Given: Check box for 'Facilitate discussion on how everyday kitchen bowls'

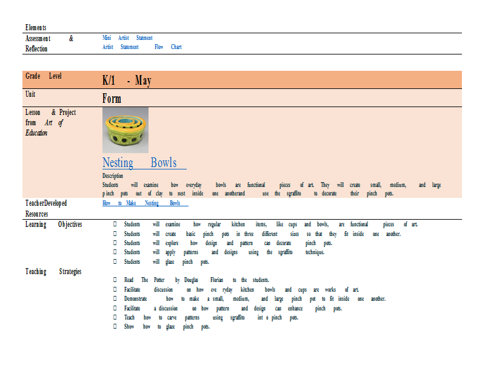Looking at the screenshot, I should [115, 289].
